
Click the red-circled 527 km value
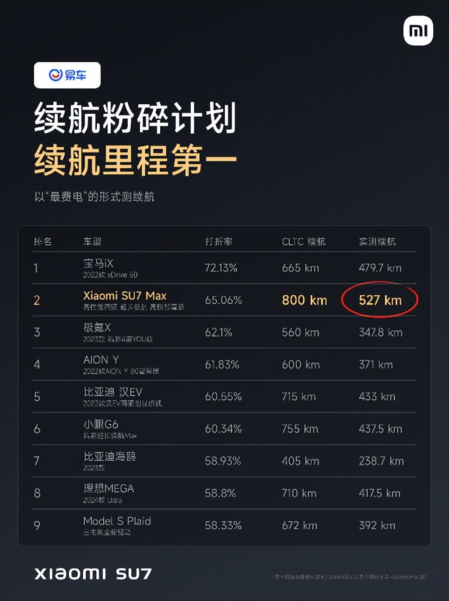pyautogui.click(x=380, y=300)
